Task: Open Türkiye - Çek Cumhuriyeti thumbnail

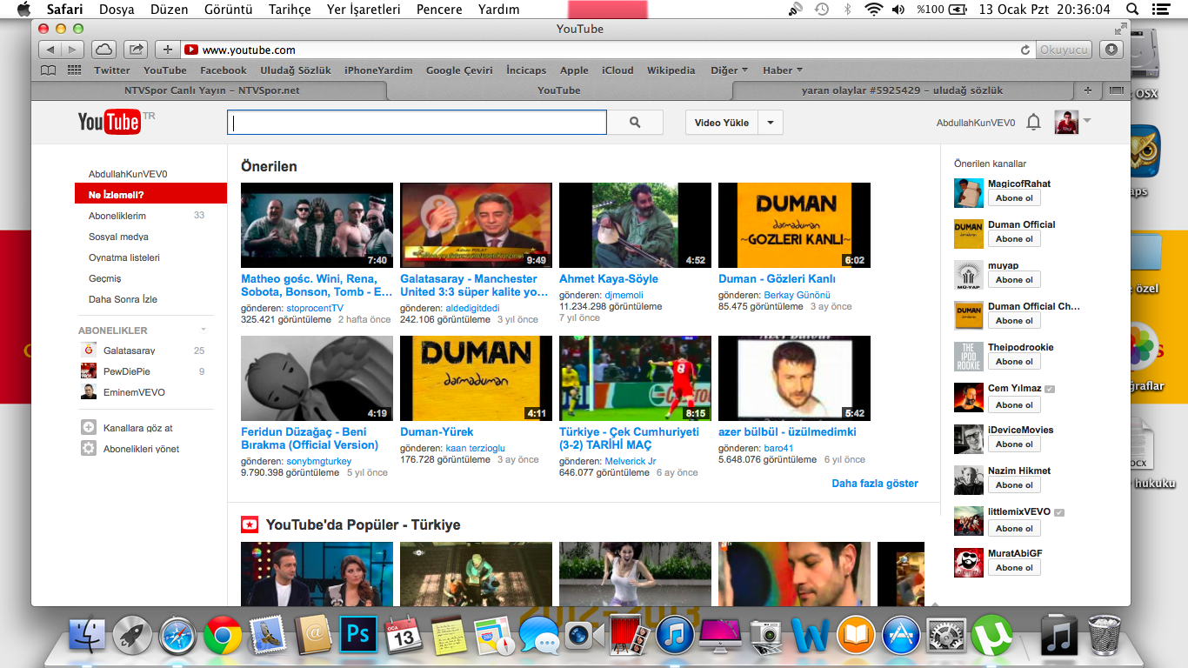Action: (x=635, y=378)
